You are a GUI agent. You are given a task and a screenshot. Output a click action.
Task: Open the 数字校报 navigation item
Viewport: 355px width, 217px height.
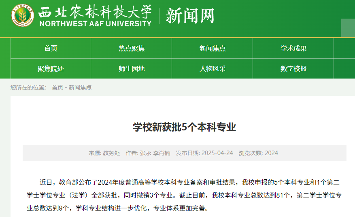(x=293, y=69)
